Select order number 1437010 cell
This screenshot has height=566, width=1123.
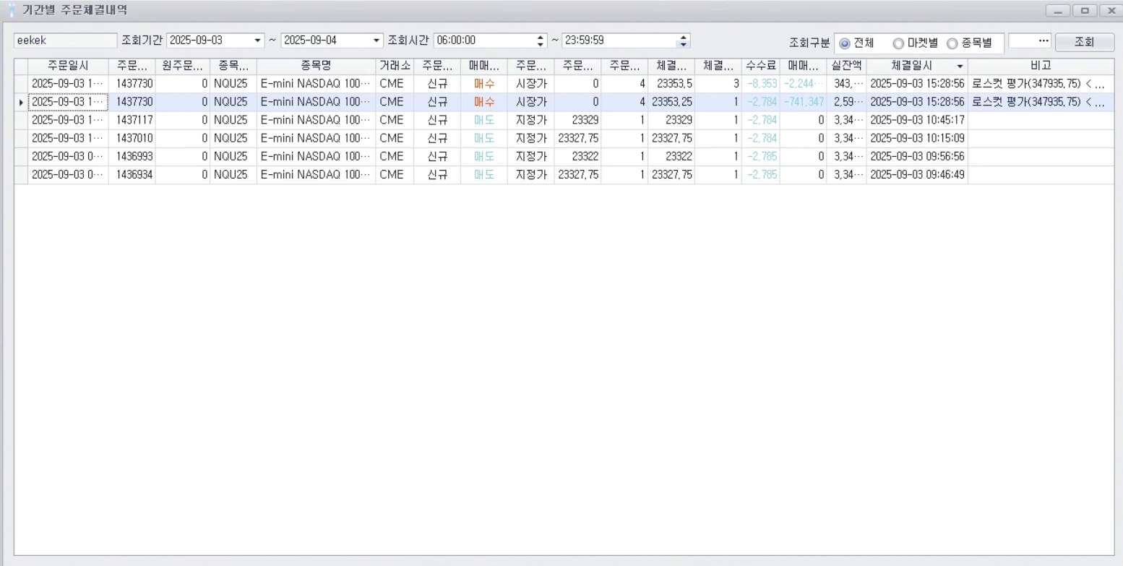pyautogui.click(x=132, y=138)
